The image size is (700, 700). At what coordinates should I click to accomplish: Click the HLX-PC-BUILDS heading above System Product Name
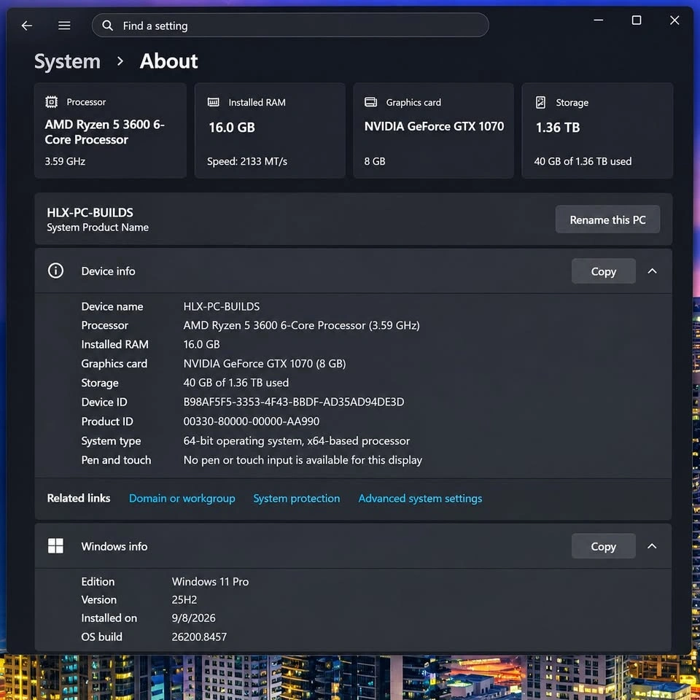coord(90,212)
